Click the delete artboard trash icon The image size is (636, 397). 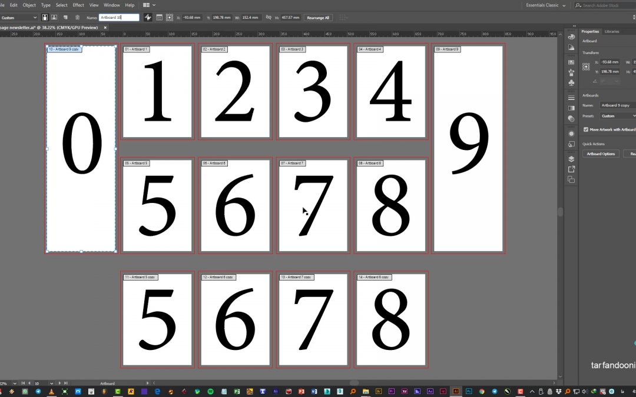pos(76,18)
